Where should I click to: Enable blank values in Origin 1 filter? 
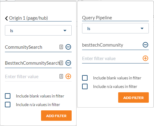click(x=8, y=96)
